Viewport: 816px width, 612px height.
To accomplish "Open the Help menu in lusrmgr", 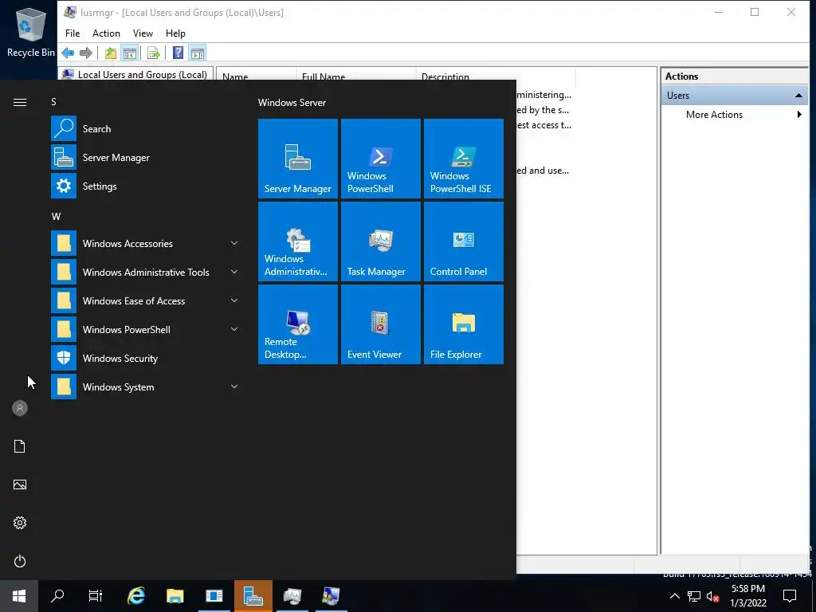I will [175, 33].
